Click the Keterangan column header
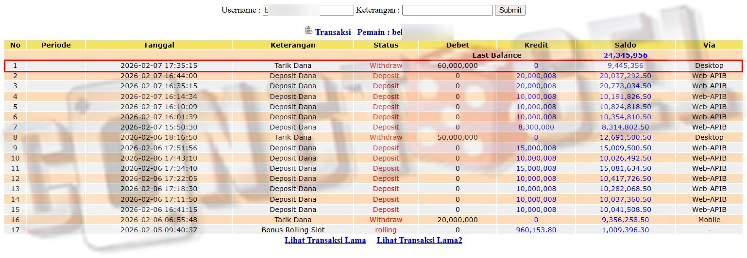 tap(293, 45)
